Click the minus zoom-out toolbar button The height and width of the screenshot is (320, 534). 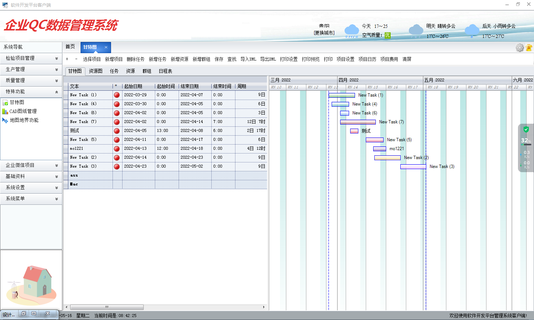pos(76,59)
